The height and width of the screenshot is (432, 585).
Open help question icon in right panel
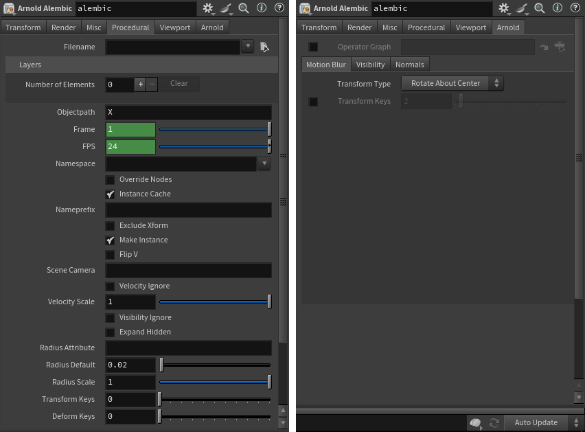point(575,8)
